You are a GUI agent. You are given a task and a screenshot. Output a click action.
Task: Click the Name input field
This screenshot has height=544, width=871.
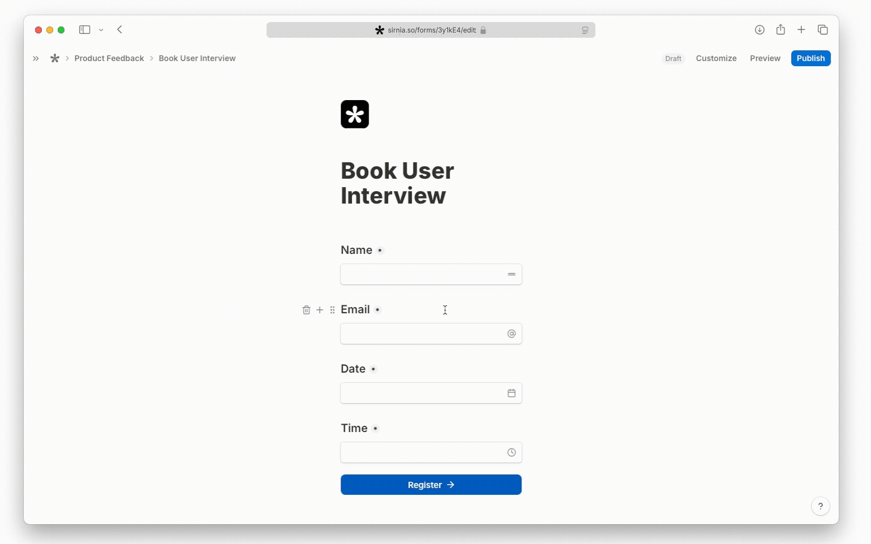tap(431, 274)
